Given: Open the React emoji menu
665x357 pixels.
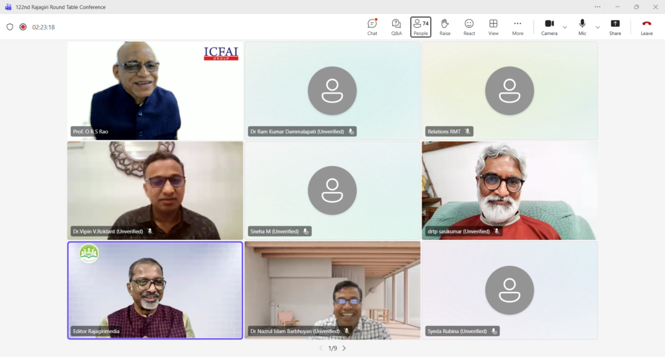Looking at the screenshot, I should coord(469,27).
